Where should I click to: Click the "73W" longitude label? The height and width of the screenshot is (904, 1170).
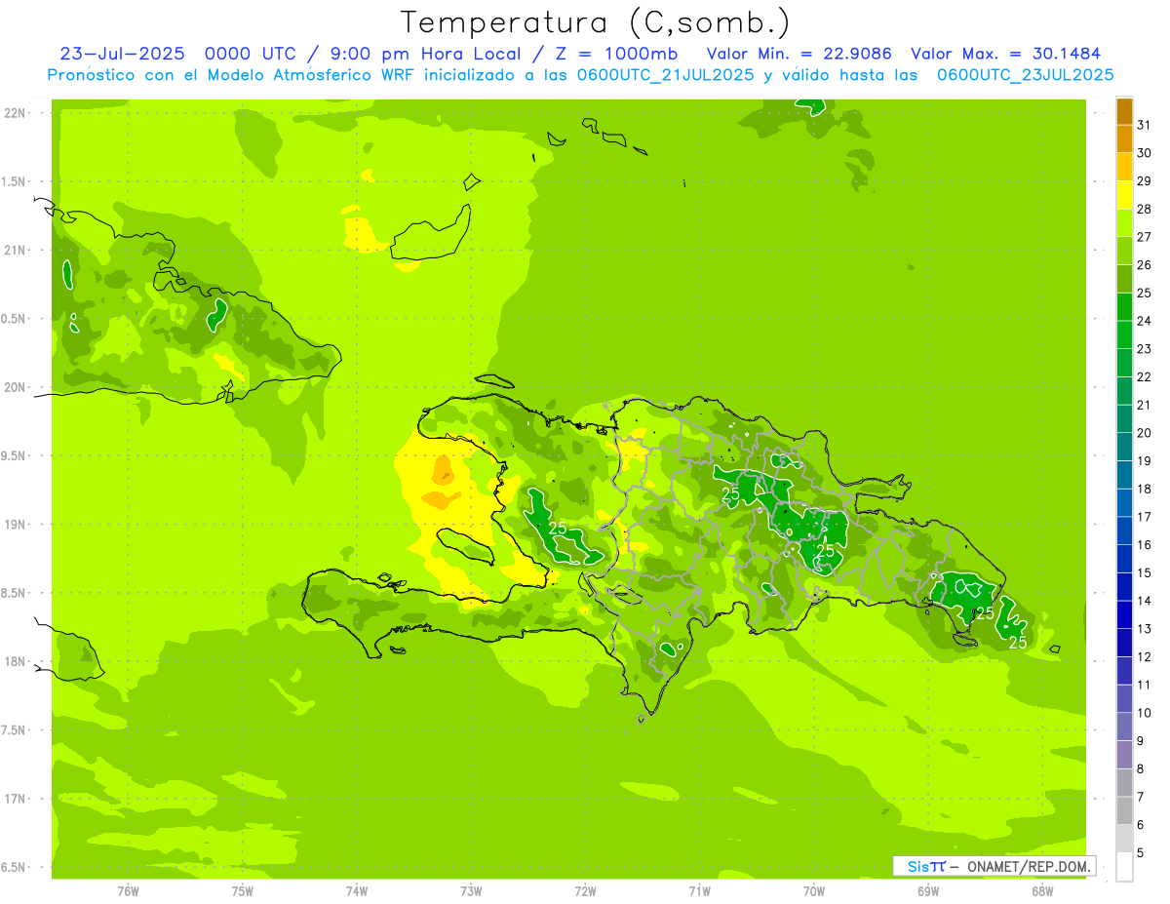click(x=471, y=891)
